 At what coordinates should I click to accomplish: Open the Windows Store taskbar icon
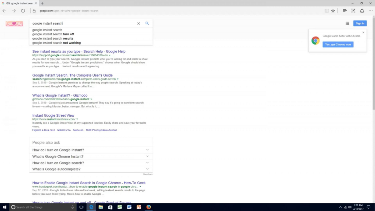[110, 207]
